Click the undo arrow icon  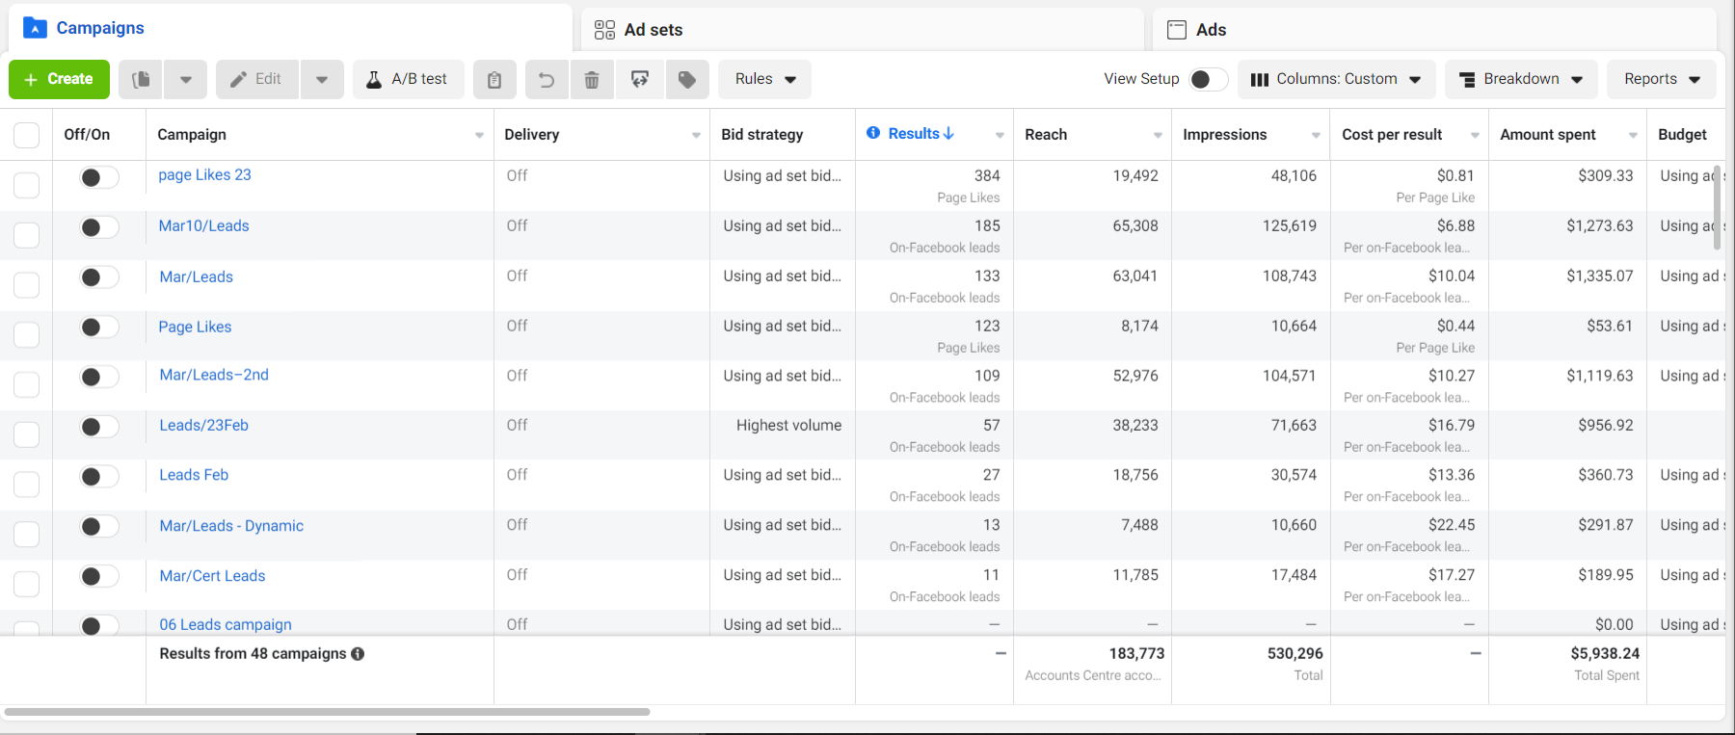[x=547, y=79]
